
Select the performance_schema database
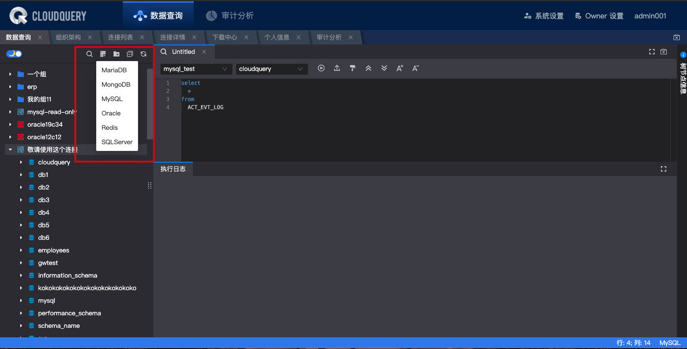(69, 313)
